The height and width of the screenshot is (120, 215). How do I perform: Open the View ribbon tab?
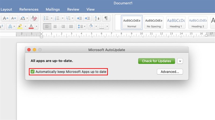click(x=91, y=9)
